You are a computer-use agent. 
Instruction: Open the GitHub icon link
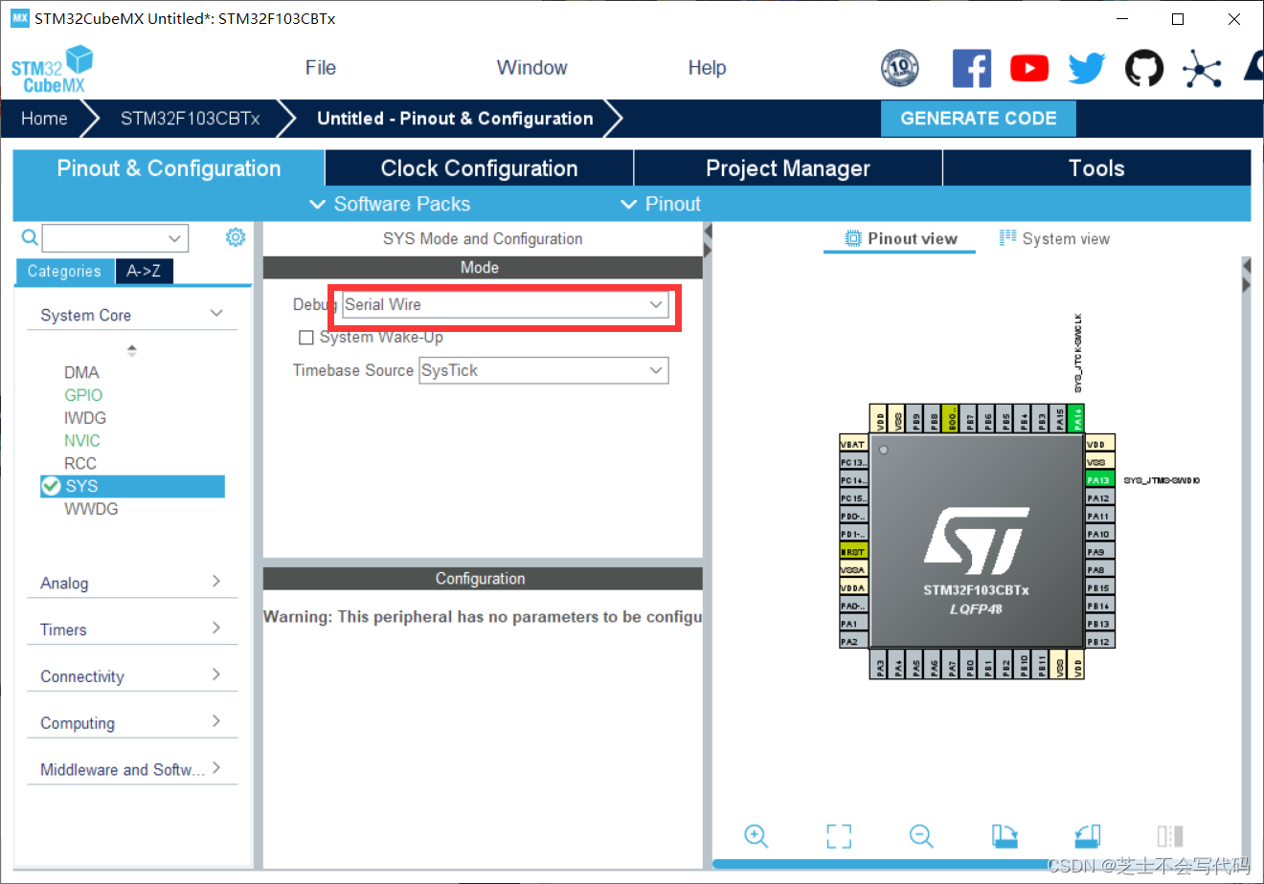tap(1143, 68)
